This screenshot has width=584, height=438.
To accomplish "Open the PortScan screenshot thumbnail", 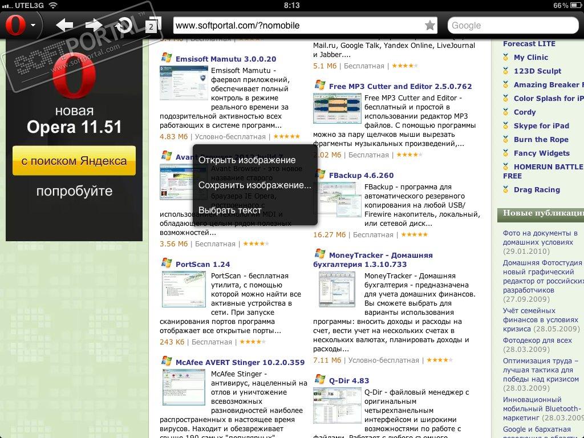I will 184,289.
